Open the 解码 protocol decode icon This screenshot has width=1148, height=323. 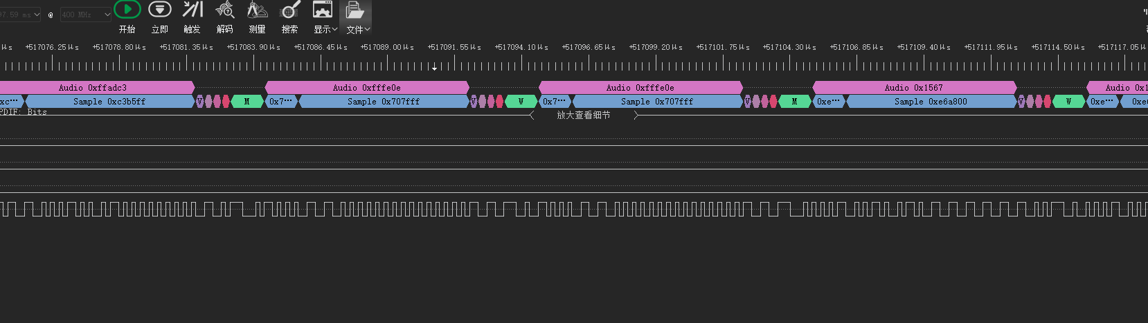pyautogui.click(x=225, y=10)
